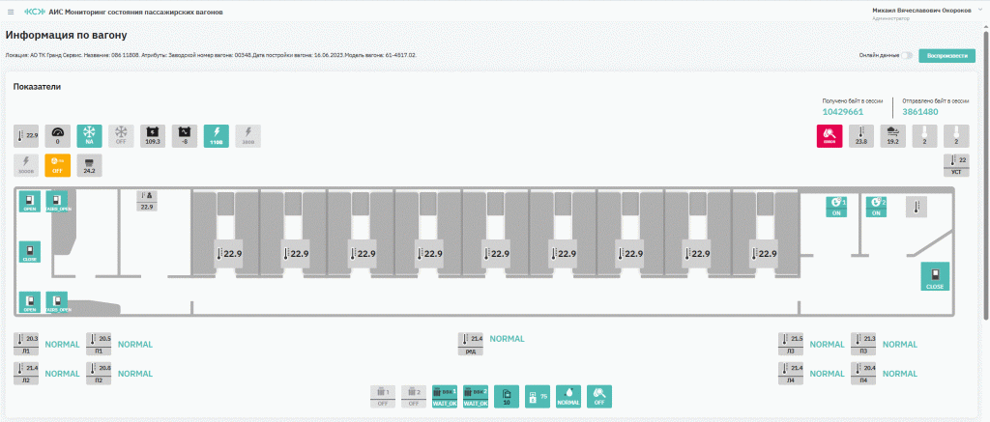Click the Воспроизвести button
Viewport: 990px width, 422px height.
[946, 55]
